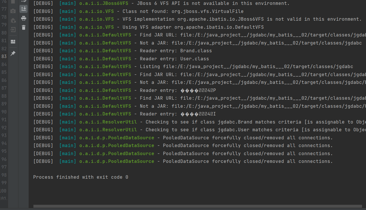
Task: Click gutter line number 90
Action: point(4,112)
